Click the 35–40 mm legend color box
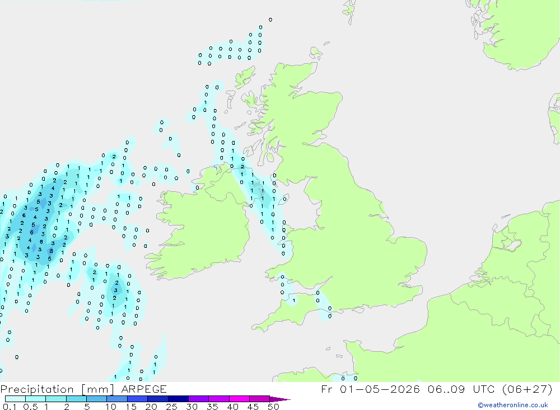The image size is (560, 410). [219, 399]
